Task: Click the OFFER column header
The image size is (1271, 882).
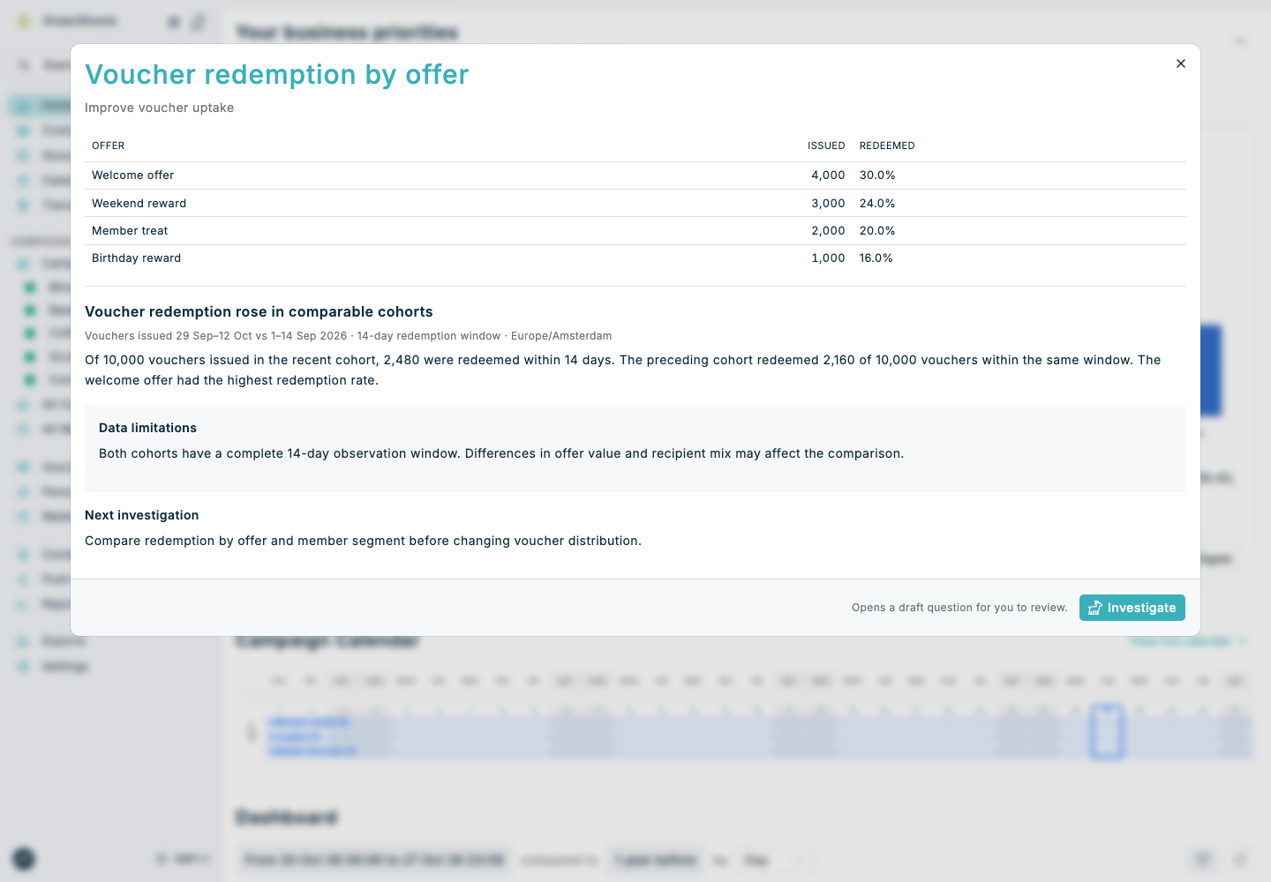Action: click(x=109, y=146)
